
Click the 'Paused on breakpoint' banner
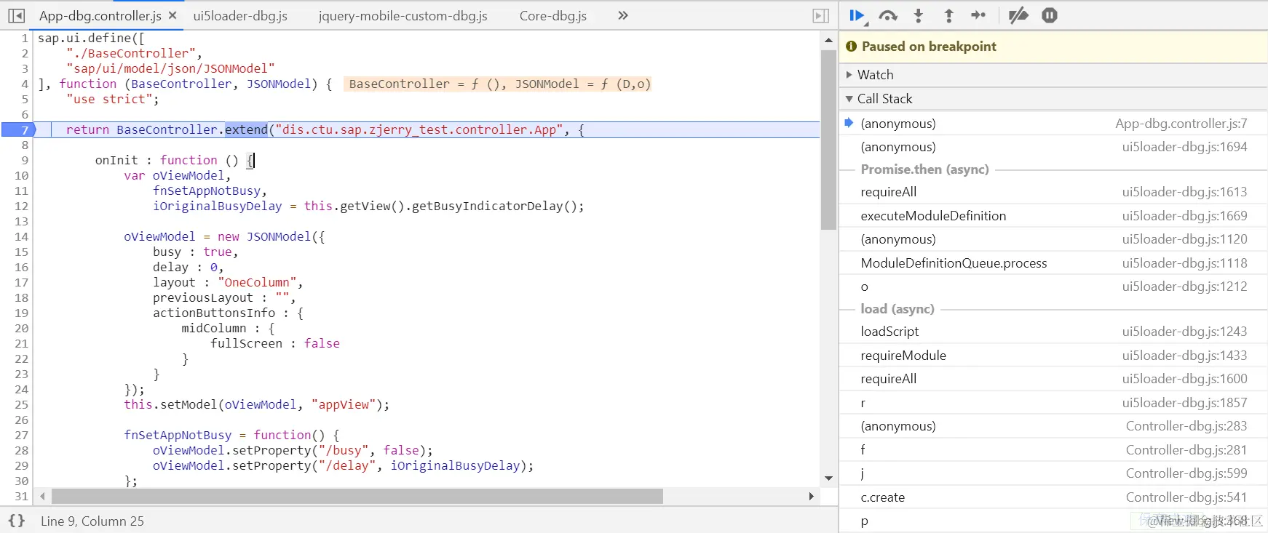[1053, 47]
